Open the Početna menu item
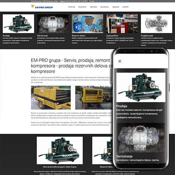Image resolution: width=175 pixels, height=175 pixels. click(x=71, y=7)
